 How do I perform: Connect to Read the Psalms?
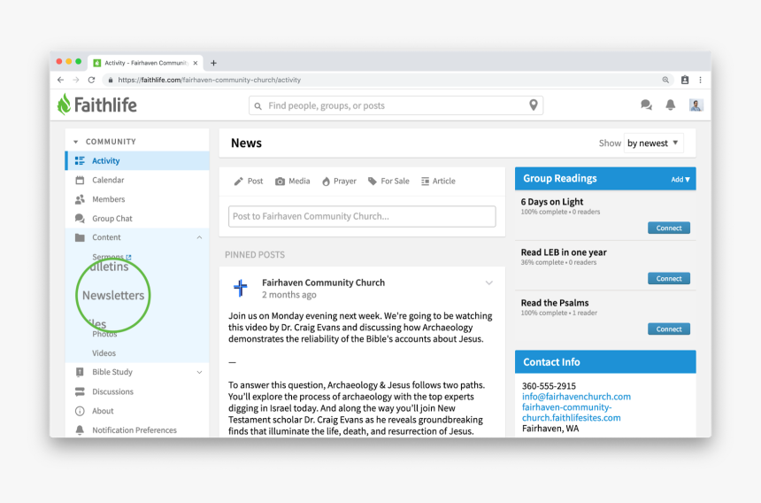click(x=669, y=329)
